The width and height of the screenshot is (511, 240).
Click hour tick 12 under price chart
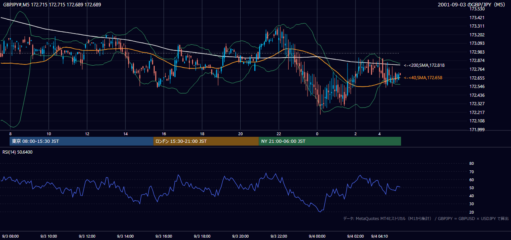pos(87,134)
